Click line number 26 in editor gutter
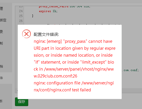This screenshot has width=142, height=109. pos(21,21)
